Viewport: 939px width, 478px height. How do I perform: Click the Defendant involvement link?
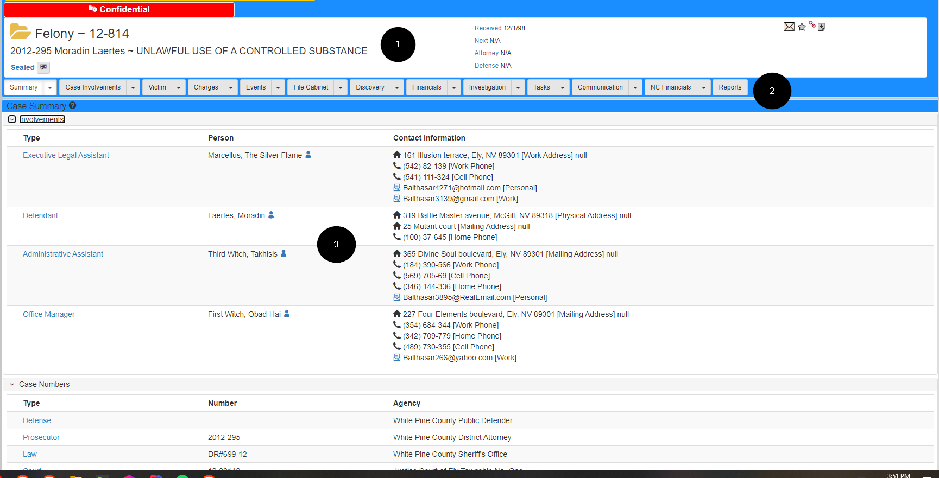point(40,215)
